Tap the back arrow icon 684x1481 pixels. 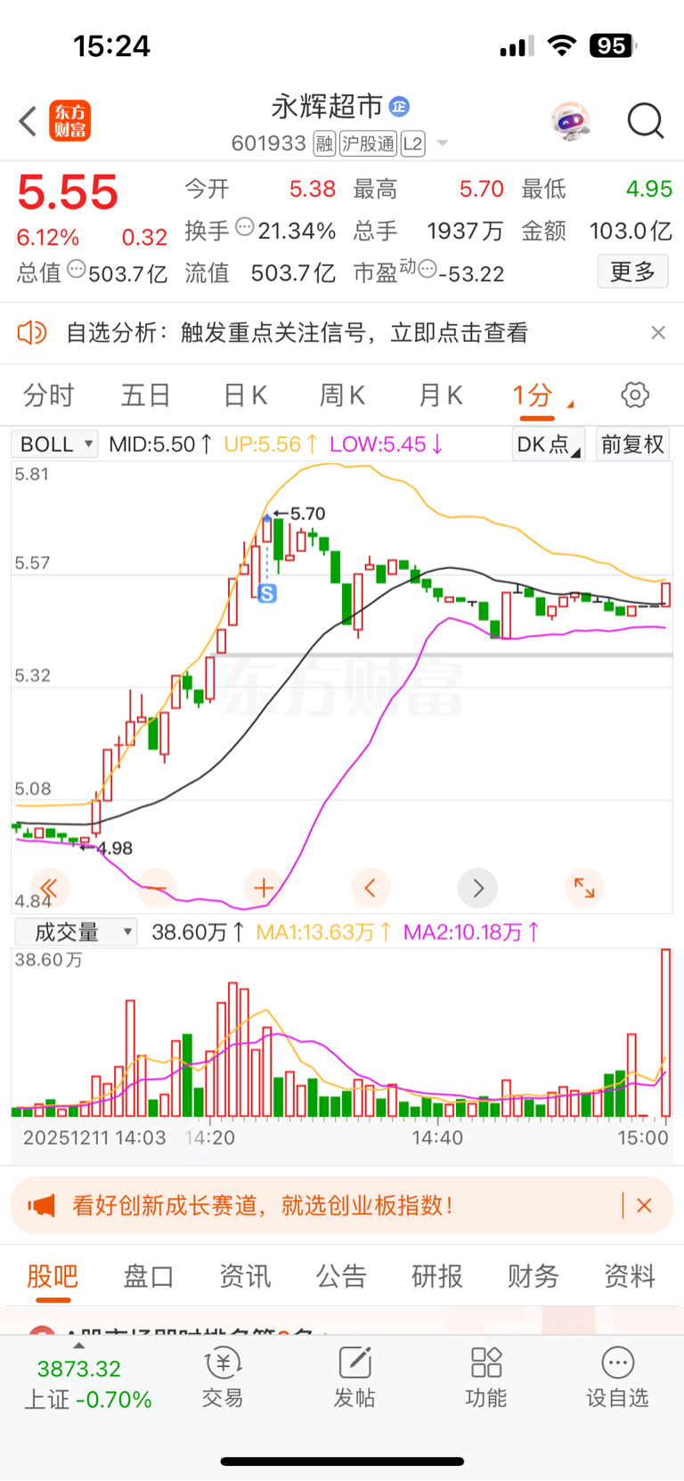tap(28, 121)
